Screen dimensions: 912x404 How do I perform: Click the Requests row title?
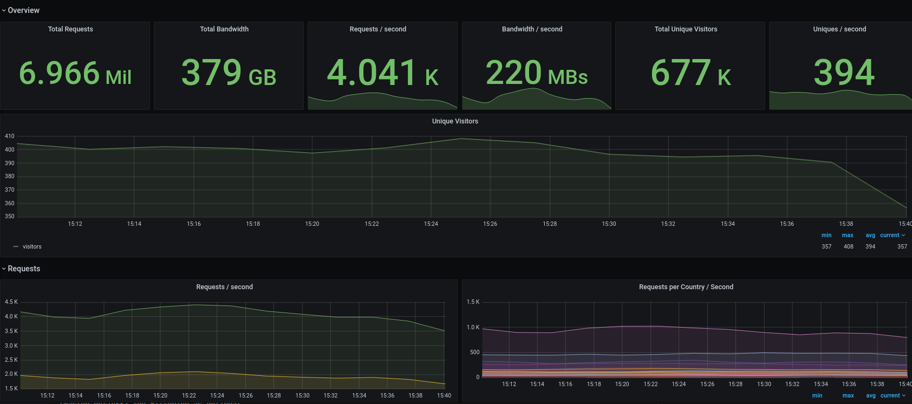point(24,269)
